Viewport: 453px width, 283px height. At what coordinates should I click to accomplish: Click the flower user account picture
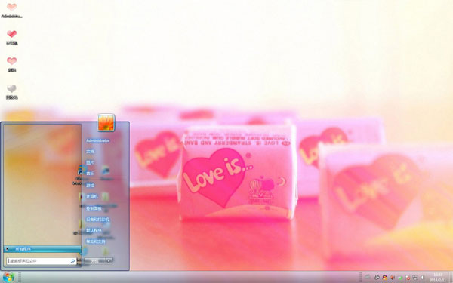[x=106, y=122]
